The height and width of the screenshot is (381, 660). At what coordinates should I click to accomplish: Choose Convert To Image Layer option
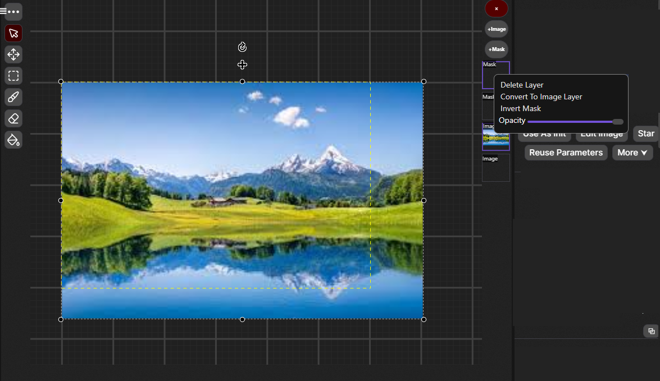pos(541,97)
